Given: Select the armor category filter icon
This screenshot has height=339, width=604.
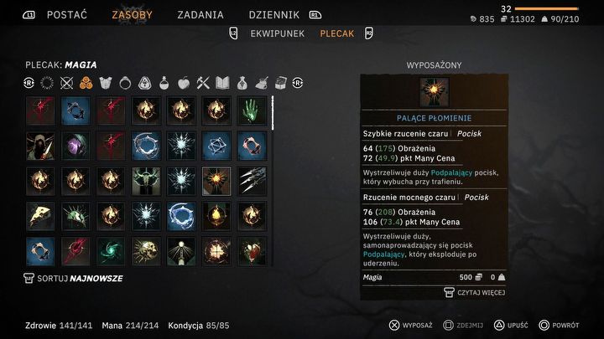Looking at the screenshot, I should (105, 83).
